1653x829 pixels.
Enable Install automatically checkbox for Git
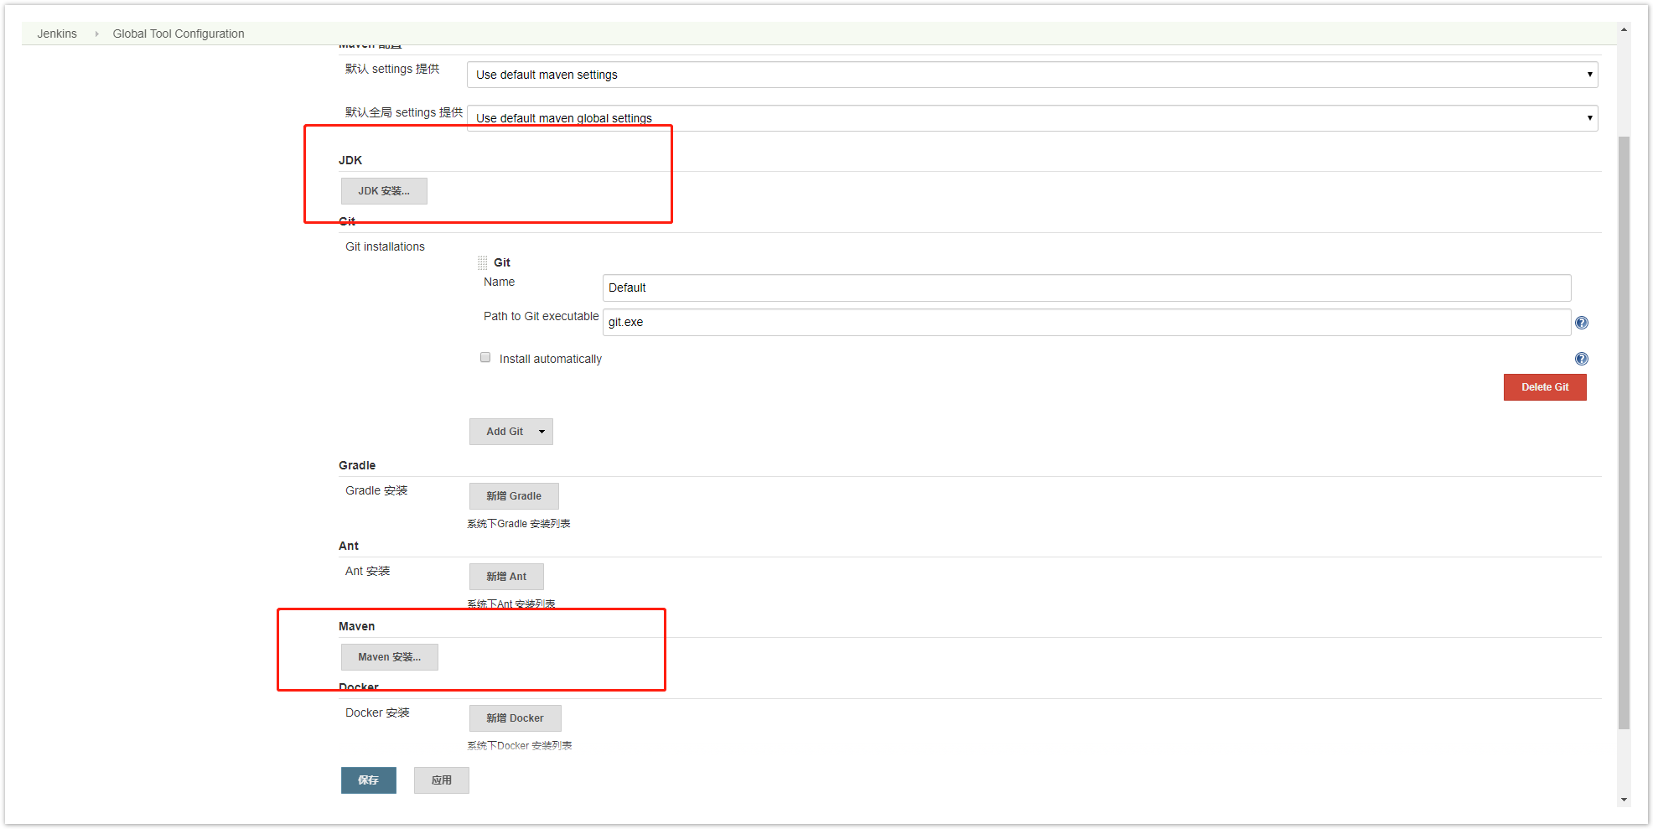485,357
